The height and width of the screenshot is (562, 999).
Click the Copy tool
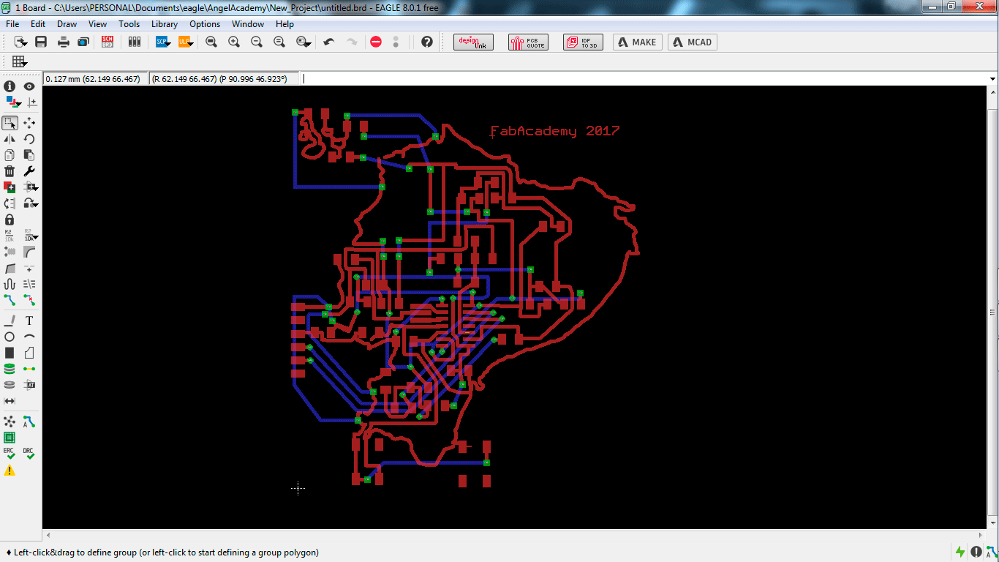tap(10, 155)
